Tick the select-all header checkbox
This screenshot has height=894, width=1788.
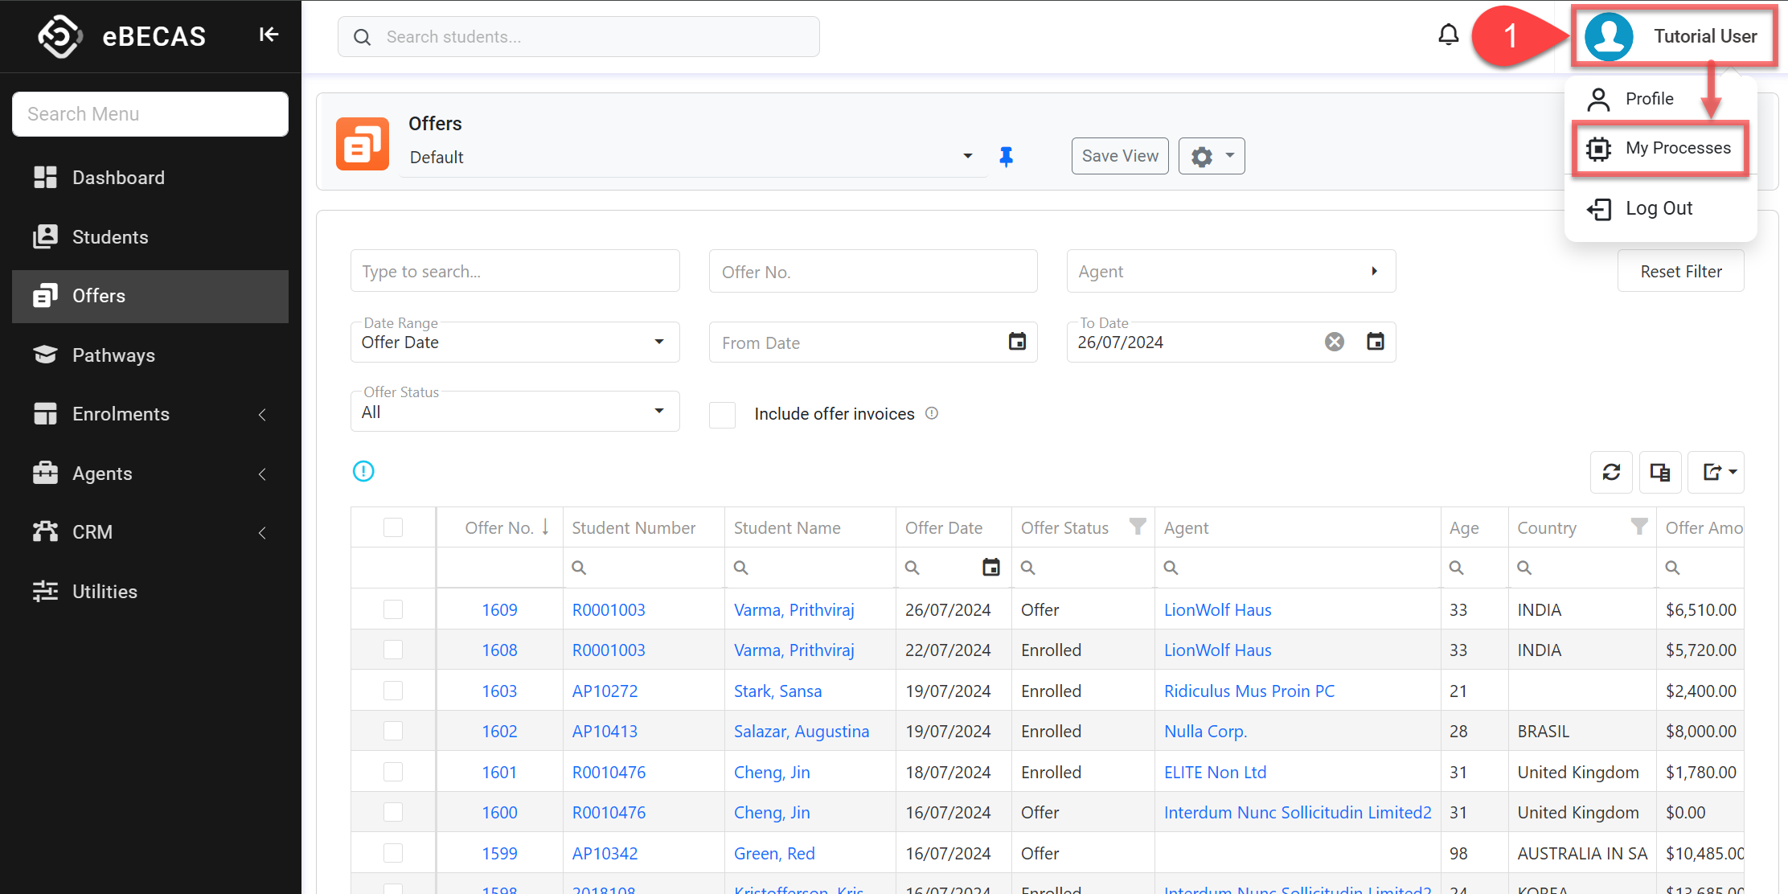pos(393,527)
